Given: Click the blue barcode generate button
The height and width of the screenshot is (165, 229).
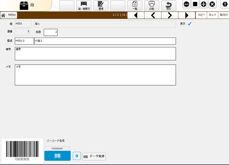Looking at the screenshot, I should coord(57,156).
